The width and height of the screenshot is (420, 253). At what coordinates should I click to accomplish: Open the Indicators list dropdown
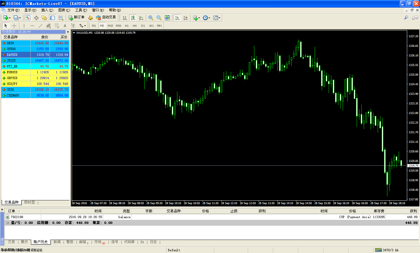pos(196,18)
